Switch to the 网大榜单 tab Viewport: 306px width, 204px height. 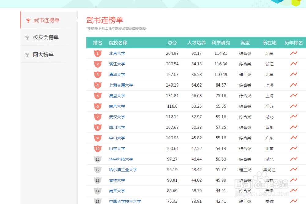49,54
